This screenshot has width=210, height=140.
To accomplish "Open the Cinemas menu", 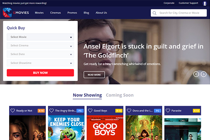I will click(55, 13).
